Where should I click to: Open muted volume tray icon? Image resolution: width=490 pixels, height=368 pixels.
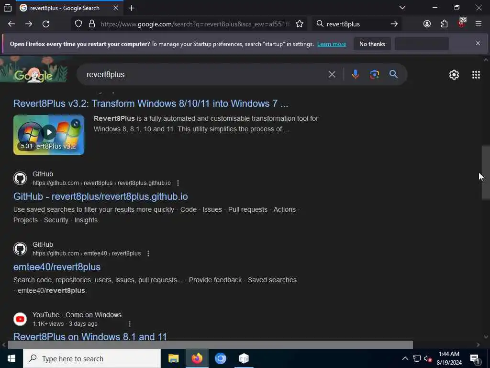click(x=428, y=359)
